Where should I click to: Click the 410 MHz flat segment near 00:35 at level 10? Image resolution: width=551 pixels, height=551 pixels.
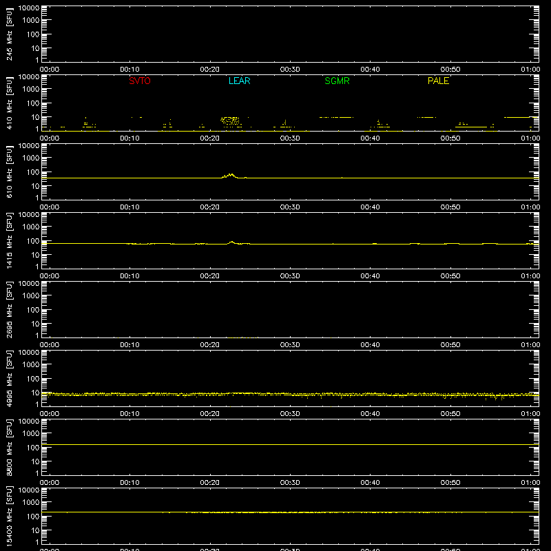point(336,117)
